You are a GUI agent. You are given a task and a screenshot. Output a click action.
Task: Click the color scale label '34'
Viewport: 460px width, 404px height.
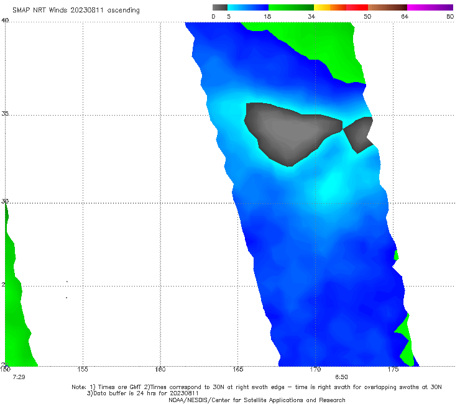(311, 17)
